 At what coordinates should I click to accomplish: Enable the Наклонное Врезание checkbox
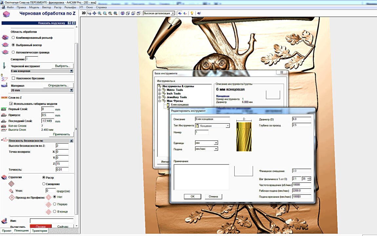tap(13, 78)
